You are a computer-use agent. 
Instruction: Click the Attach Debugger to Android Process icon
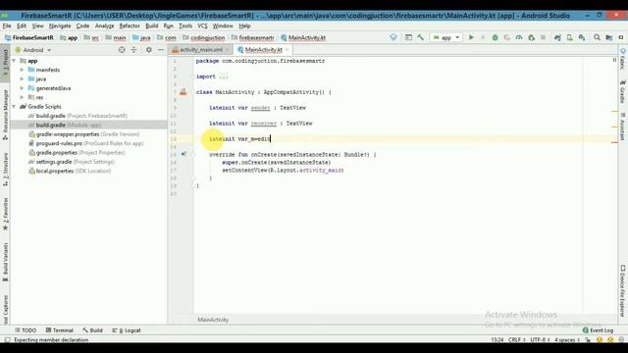532,37
